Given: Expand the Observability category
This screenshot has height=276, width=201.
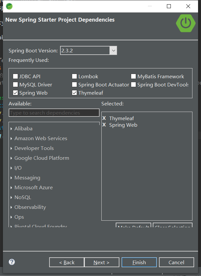Looking at the screenshot, I should pos(11,207).
